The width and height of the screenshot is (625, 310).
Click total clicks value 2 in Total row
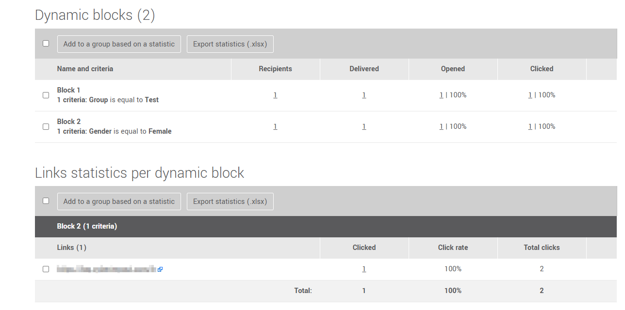coord(542,291)
